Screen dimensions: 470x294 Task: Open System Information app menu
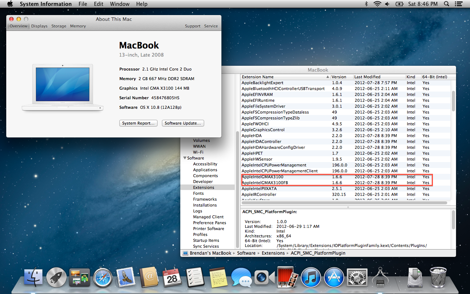click(x=46, y=4)
